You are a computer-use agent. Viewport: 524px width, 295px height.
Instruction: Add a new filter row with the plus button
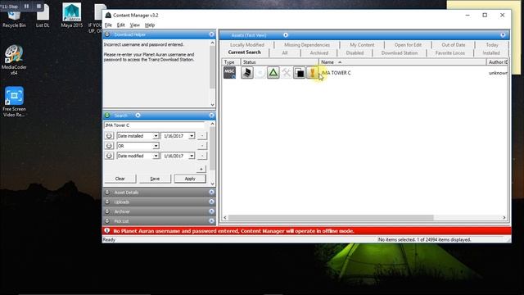click(x=201, y=169)
